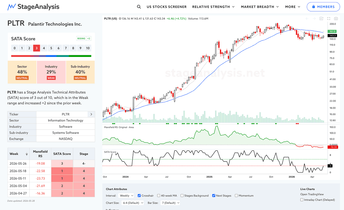
Task: Select the 2026-05-04 week cell
Action: click(x=19, y=186)
